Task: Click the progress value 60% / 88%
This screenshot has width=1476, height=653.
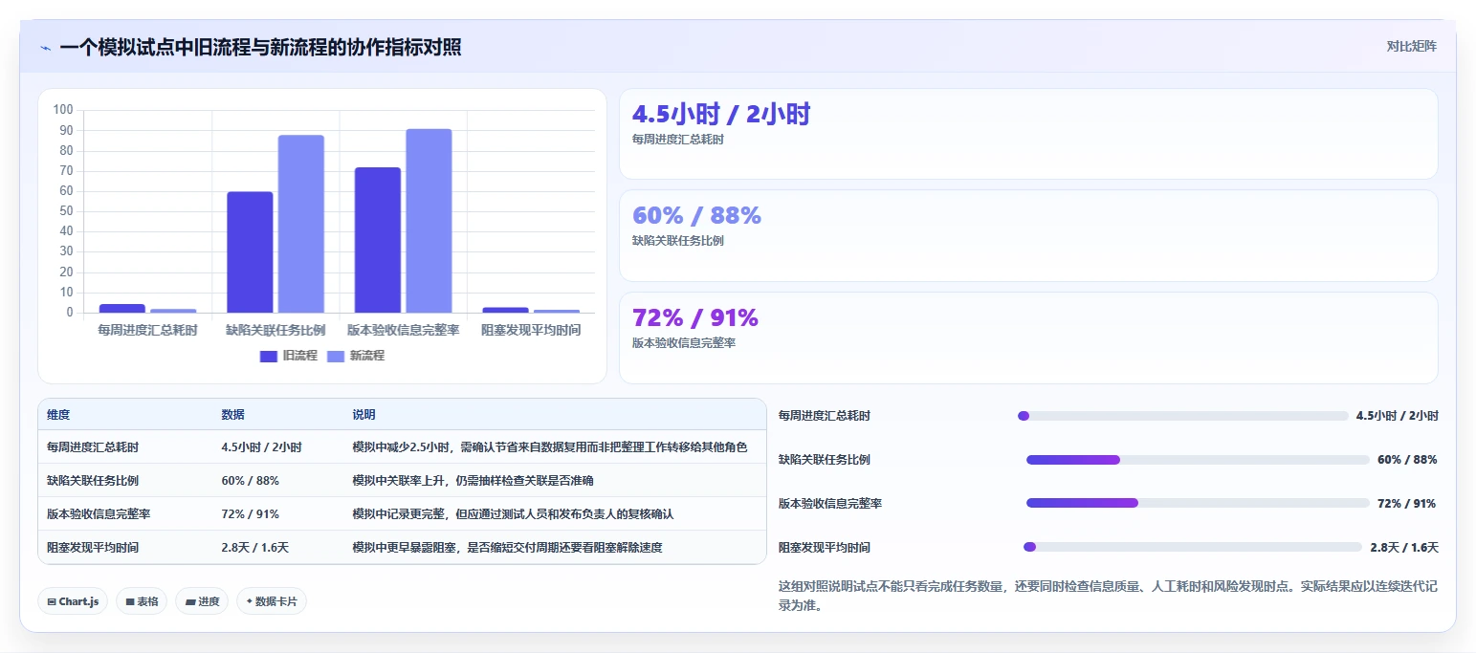Action: tap(1407, 460)
